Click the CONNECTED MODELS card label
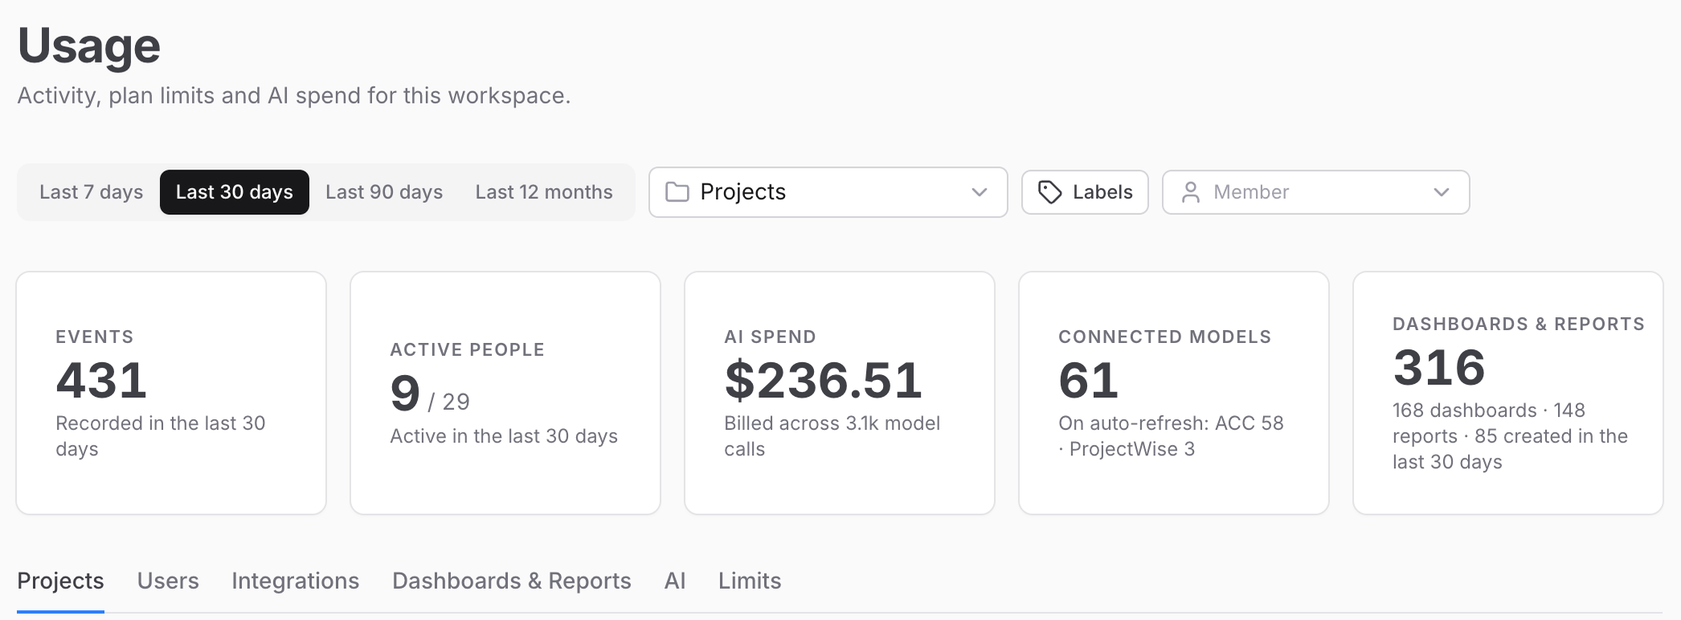1681x620 pixels. (x=1164, y=337)
